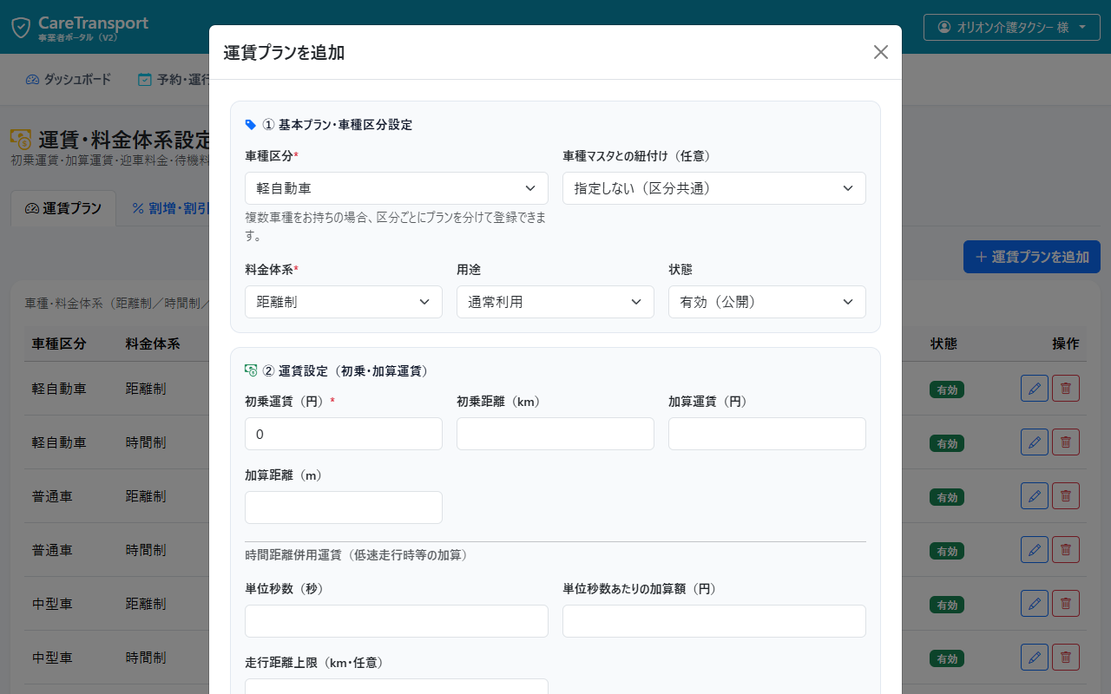Switch to the 運賃プラン tab
Viewport: 1111px width, 694px height.
pyautogui.click(x=63, y=208)
